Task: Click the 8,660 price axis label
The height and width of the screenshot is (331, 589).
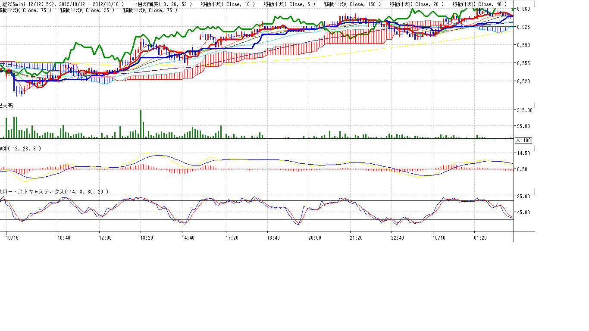Action: (x=523, y=9)
